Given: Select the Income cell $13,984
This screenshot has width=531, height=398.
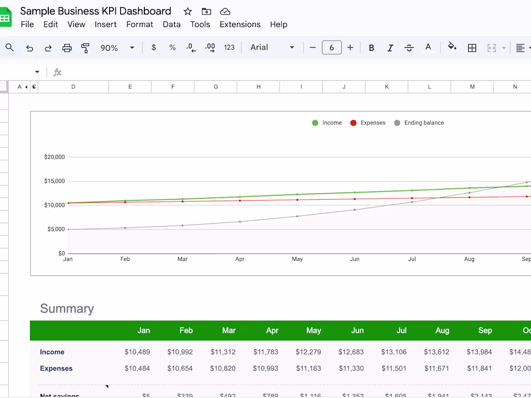Looking at the screenshot, I should point(479,352).
